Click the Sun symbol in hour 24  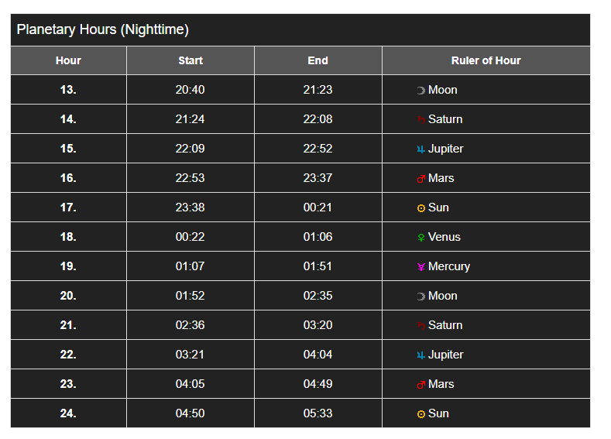pos(421,414)
